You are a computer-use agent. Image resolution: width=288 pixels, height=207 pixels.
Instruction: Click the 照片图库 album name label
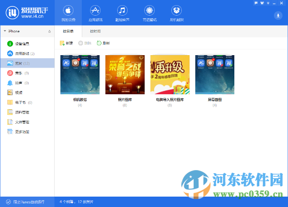click(x=125, y=100)
